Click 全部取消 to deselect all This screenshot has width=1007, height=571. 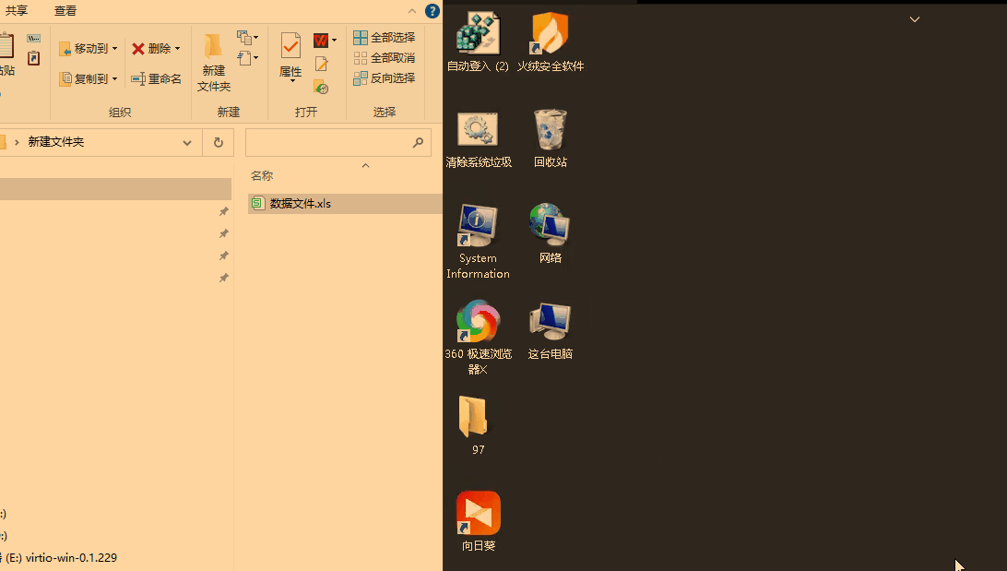coord(385,58)
